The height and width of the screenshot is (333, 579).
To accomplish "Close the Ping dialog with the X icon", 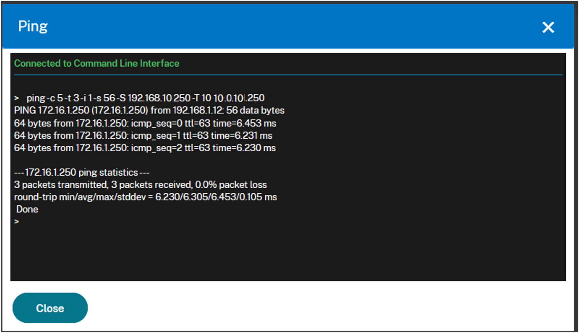I will pyautogui.click(x=548, y=27).
